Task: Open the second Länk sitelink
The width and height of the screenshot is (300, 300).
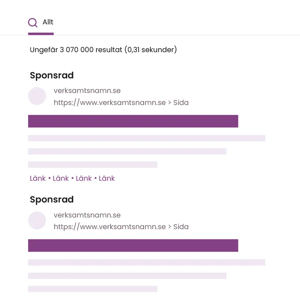Action: [x=61, y=178]
